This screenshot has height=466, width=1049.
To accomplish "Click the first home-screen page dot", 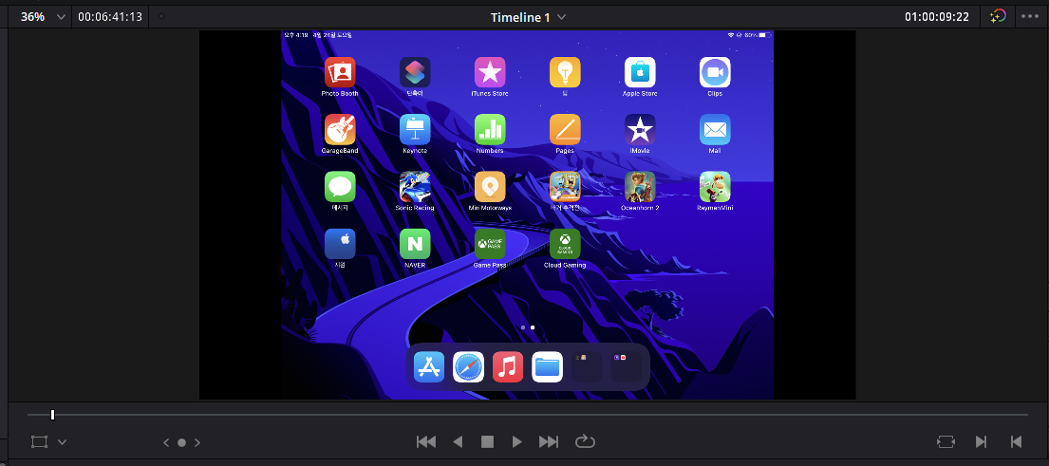I will (x=522, y=327).
